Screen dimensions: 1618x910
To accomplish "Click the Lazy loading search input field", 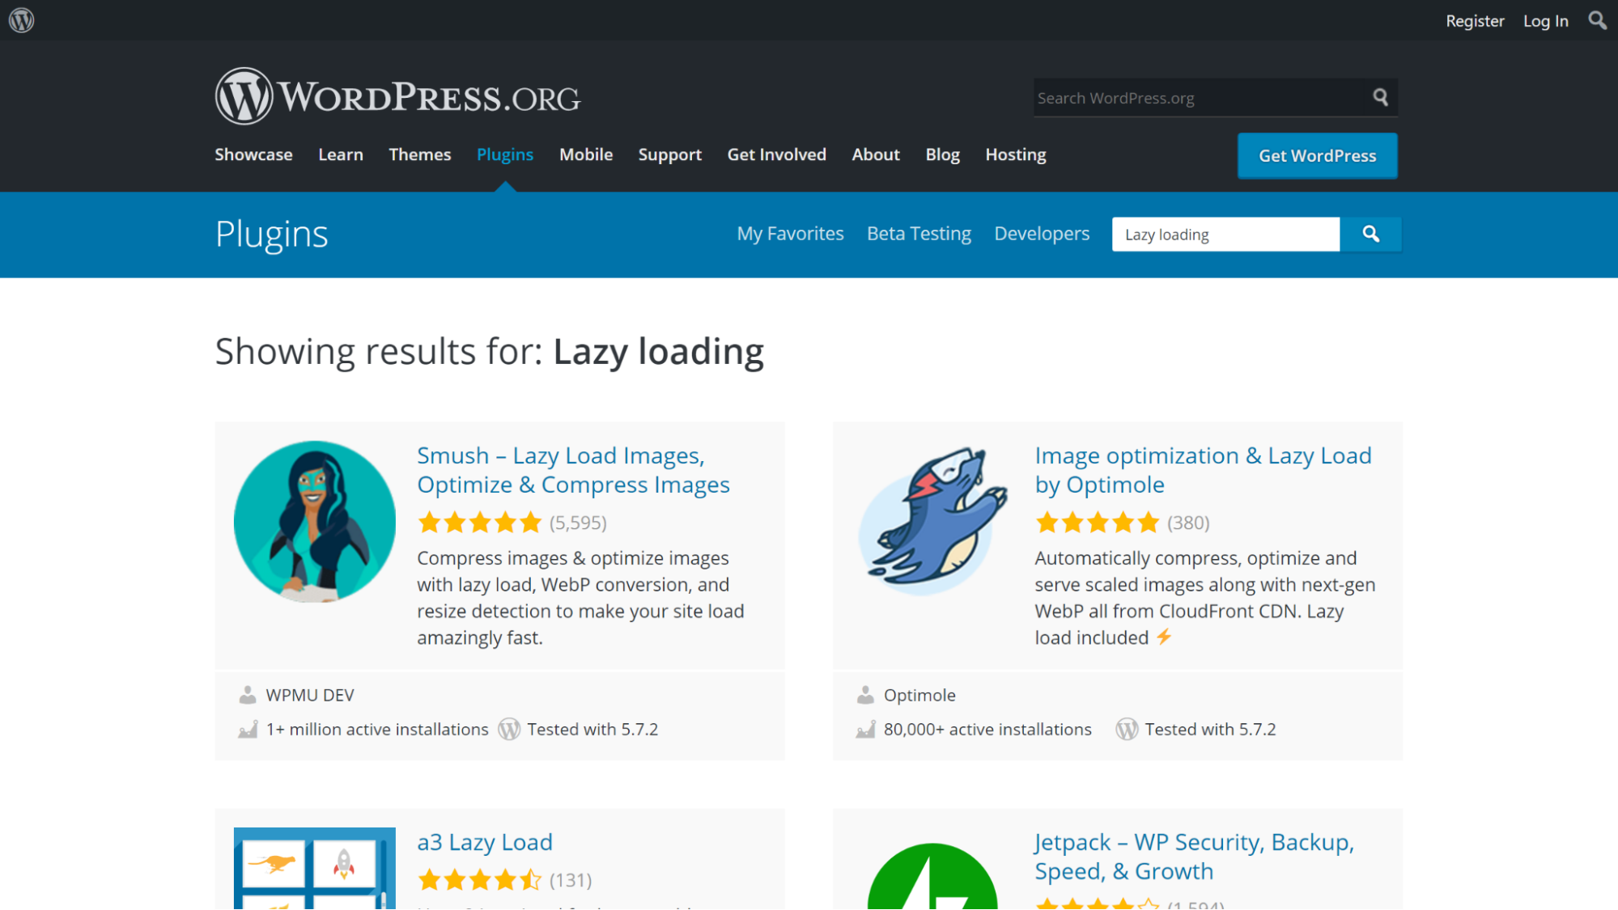I will (x=1225, y=235).
